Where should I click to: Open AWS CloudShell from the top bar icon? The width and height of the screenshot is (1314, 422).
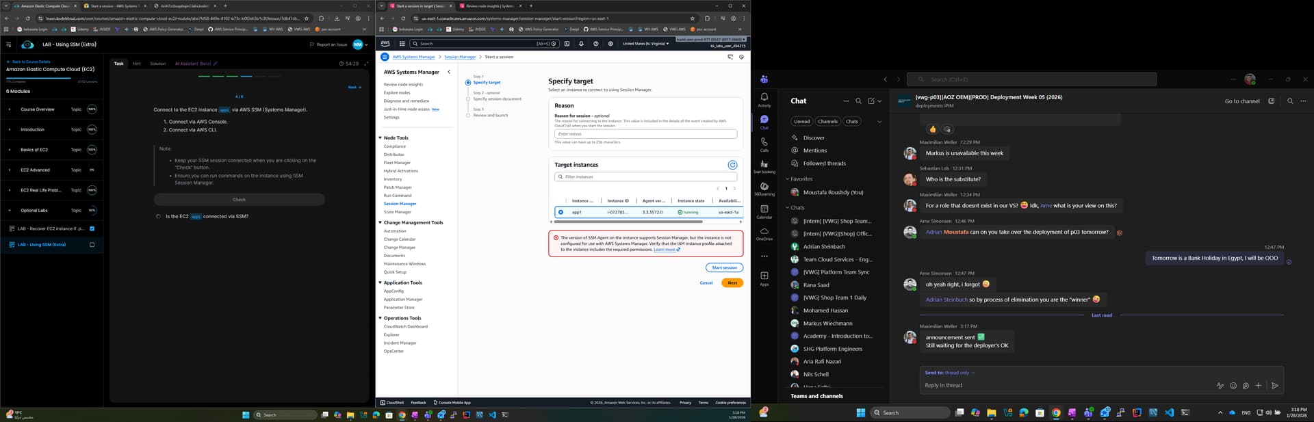tap(566, 44)
